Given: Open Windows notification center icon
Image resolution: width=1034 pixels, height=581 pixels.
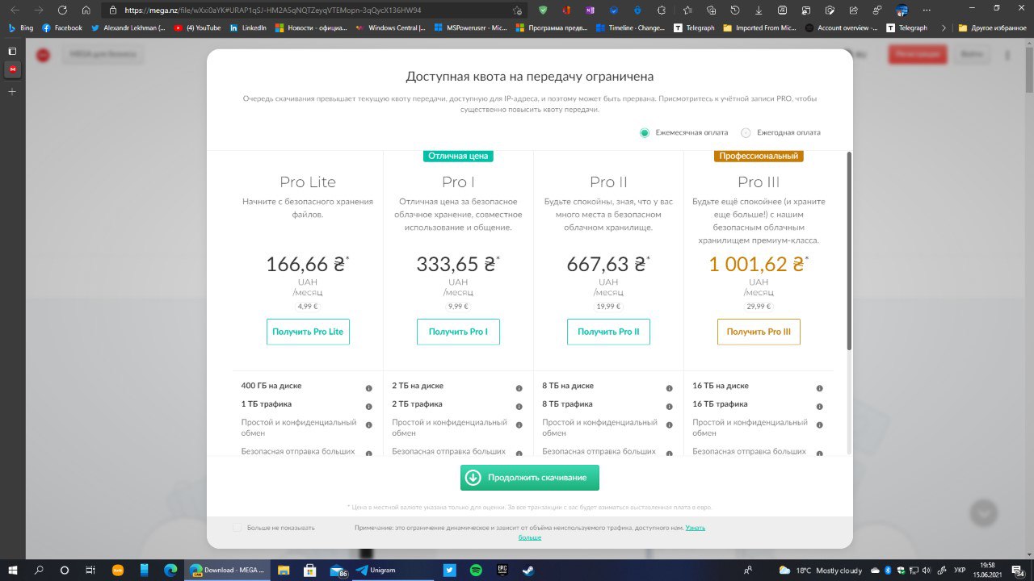Looking at the screenshot, I should click(1019, 570).
